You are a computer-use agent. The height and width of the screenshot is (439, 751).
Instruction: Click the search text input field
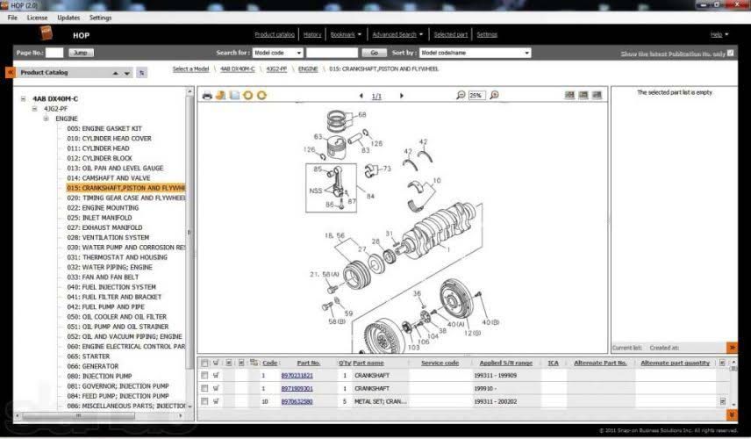coord(332,53)
